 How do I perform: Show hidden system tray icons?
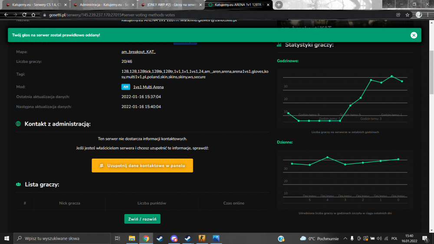(x=345, y=238)
